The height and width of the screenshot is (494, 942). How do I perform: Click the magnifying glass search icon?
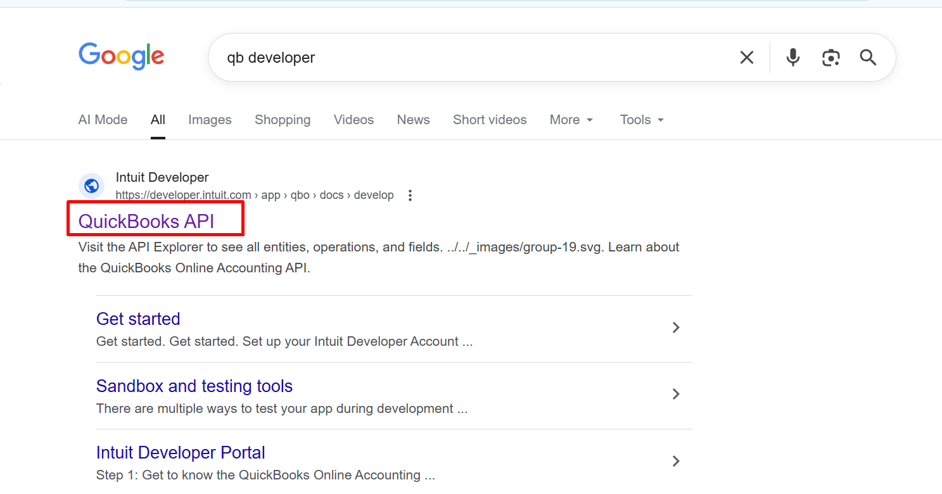click(868, 58)
